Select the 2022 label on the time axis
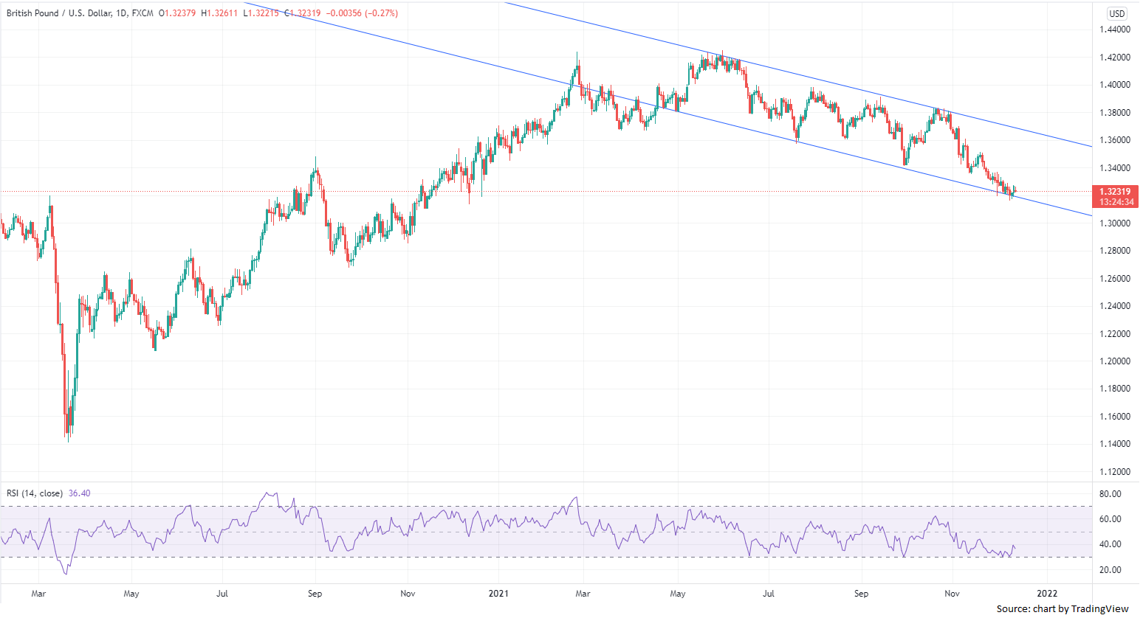The height and width of the screenshot is (618, 1143). pos(1047,593)
